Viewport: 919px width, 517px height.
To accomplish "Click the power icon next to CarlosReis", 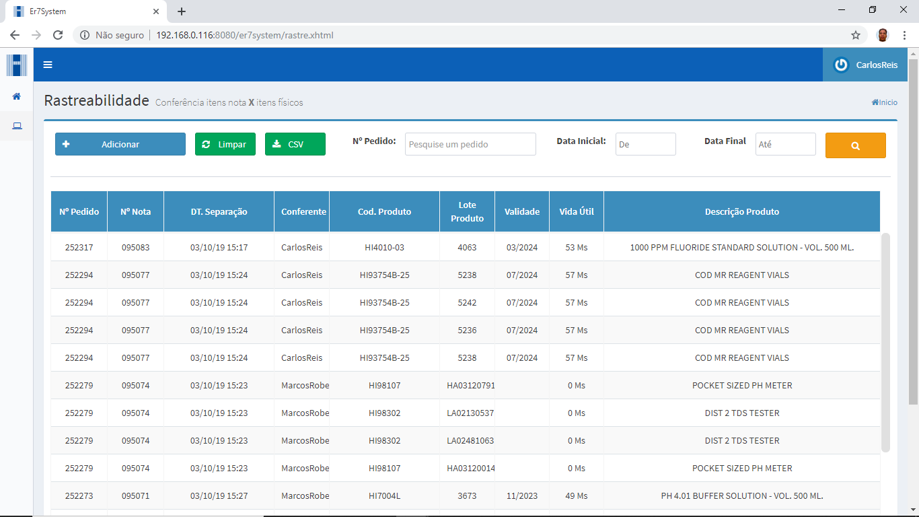I will click(x=841, y=65).
